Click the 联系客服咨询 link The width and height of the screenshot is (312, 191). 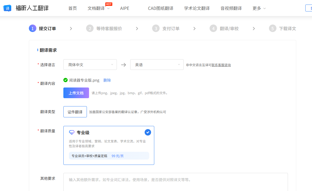pyautogui.click(x=221, y=65)
